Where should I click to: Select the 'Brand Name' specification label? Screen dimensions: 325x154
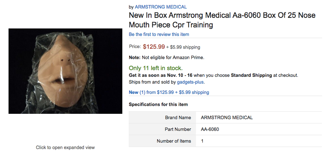coord(178,117)
